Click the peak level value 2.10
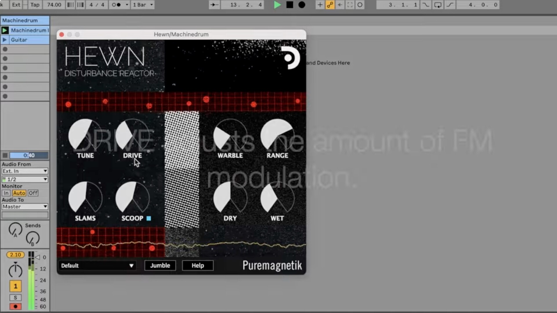Viewport: 557px width, 313px height. pos(15,255)
